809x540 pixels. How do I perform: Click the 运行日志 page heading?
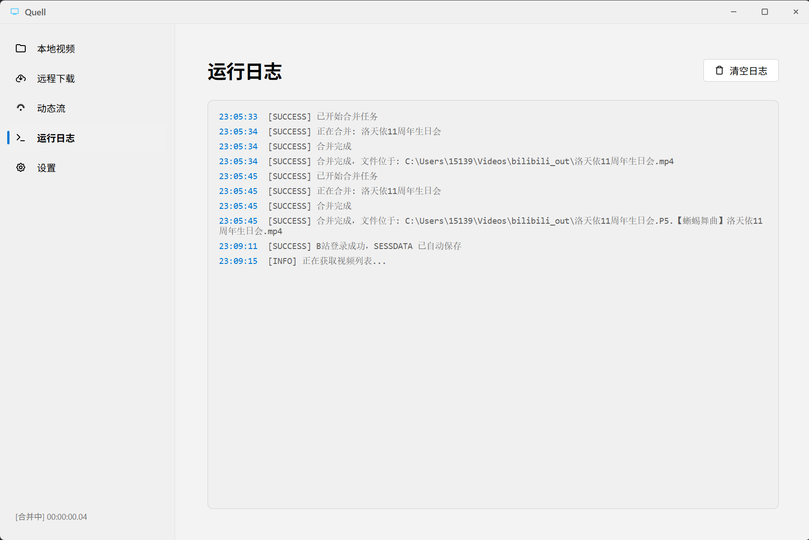coord(245,72)
